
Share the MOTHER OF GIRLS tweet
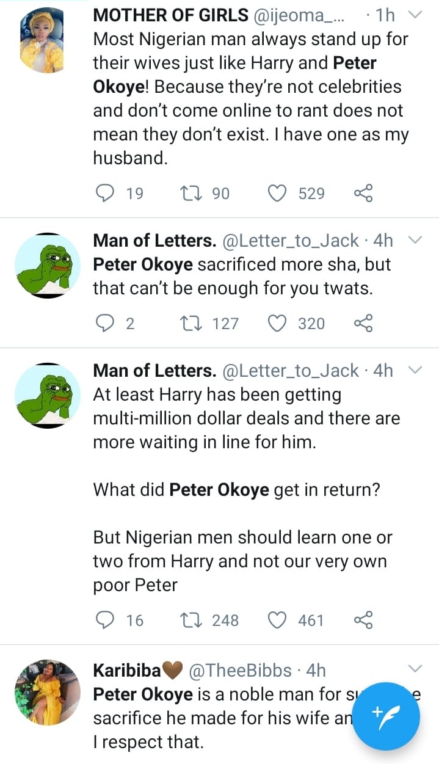click(363, 194)
